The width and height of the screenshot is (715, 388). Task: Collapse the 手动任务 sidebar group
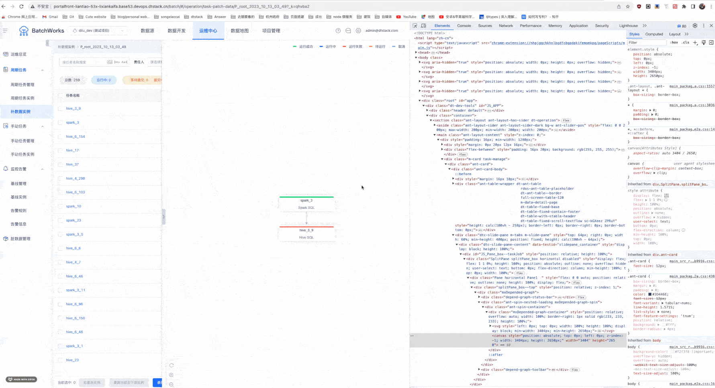43,127
